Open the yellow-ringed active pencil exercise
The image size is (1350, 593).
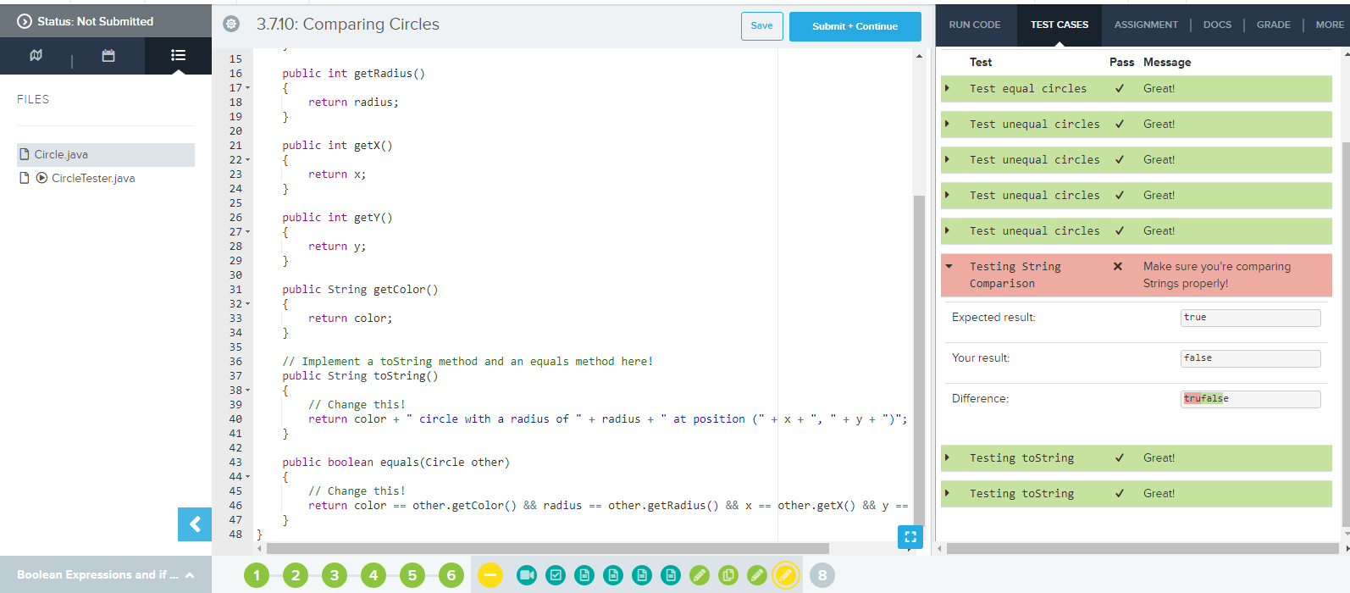[x=786, y=575]
